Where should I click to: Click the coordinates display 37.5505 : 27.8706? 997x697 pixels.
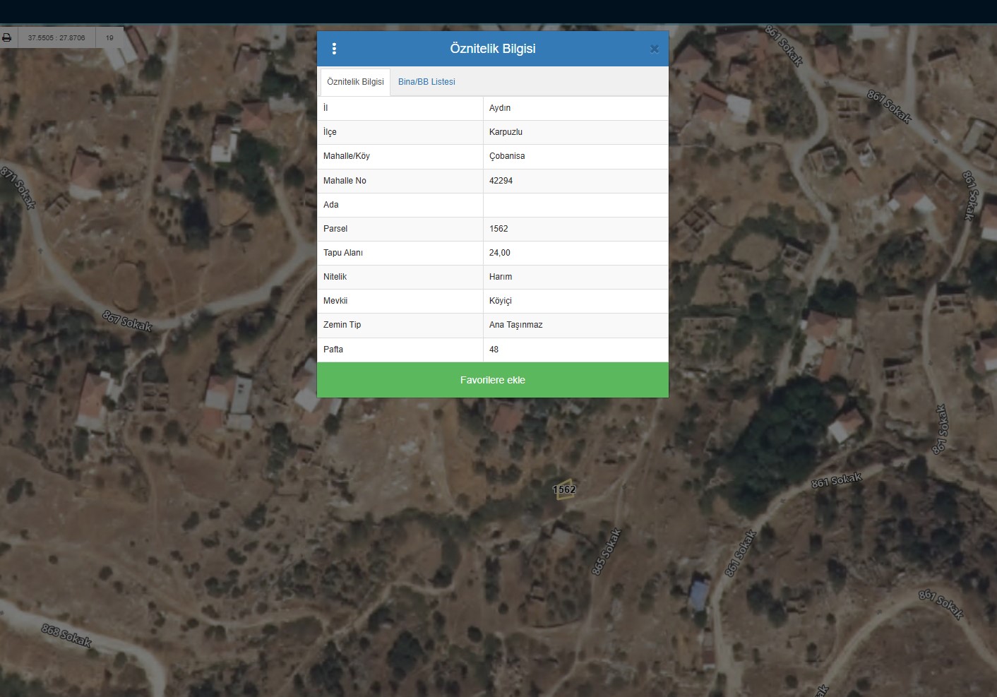pyautogui.click(x=56, y=38)
